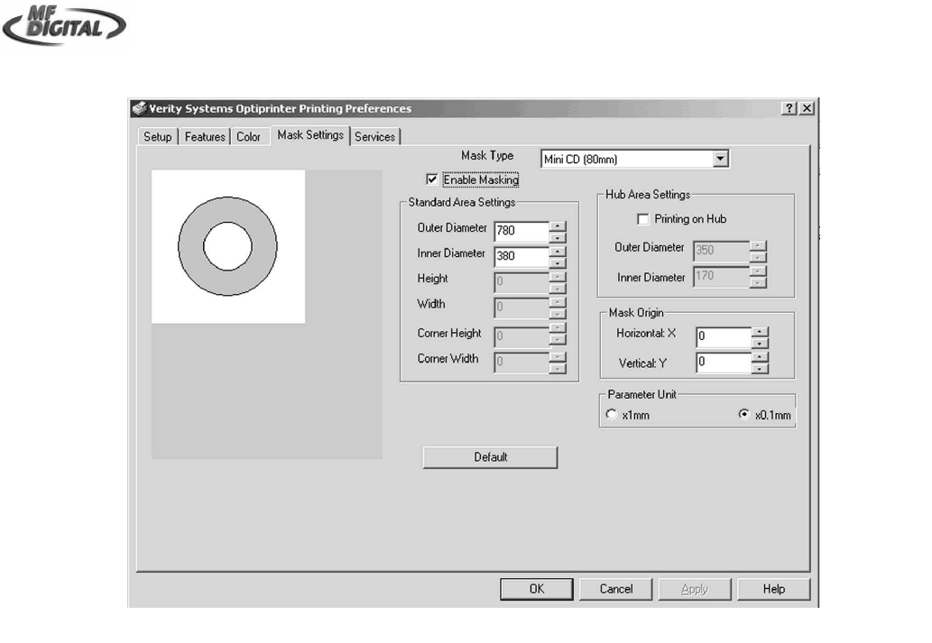The image size is (932, 643).
Task: Open the Features tab
Action: [205, 137]
